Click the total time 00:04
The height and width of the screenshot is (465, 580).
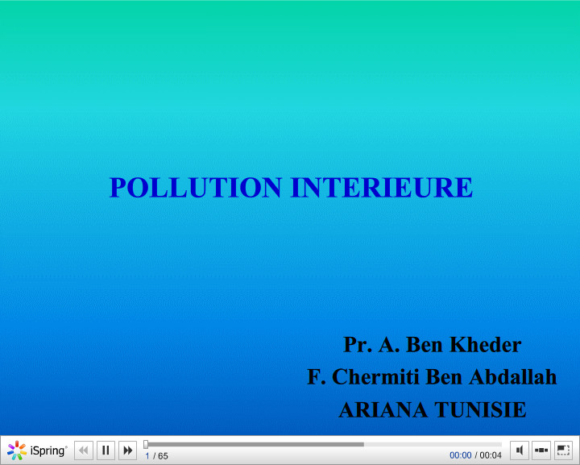point(491,455)
